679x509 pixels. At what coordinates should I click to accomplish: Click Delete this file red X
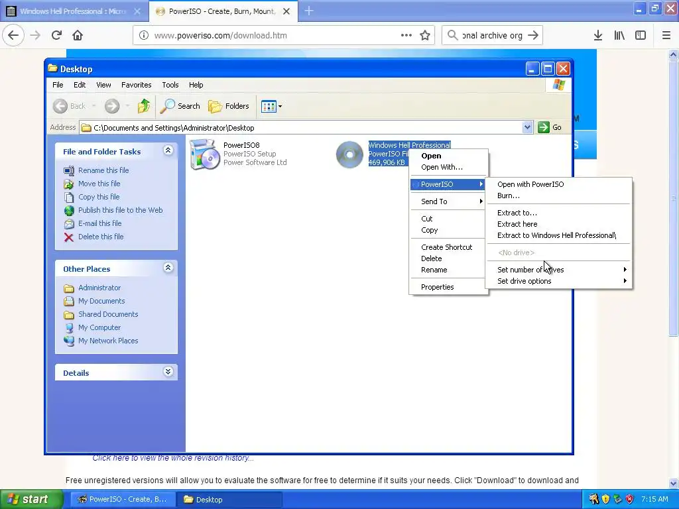[69, 237]
